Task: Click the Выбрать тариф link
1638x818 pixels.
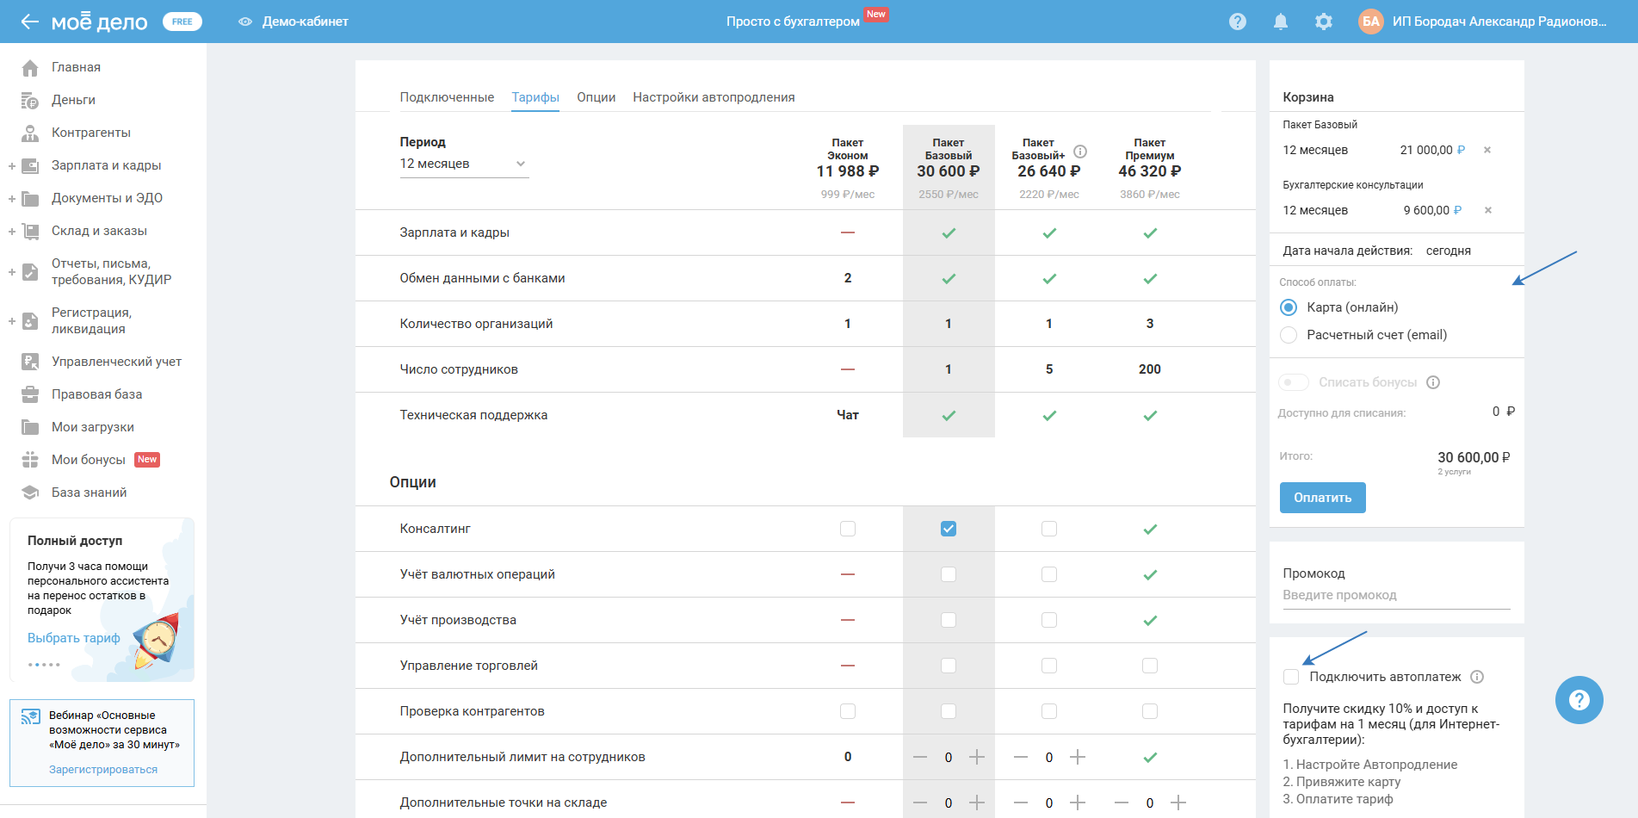Action: click(74, 638)
